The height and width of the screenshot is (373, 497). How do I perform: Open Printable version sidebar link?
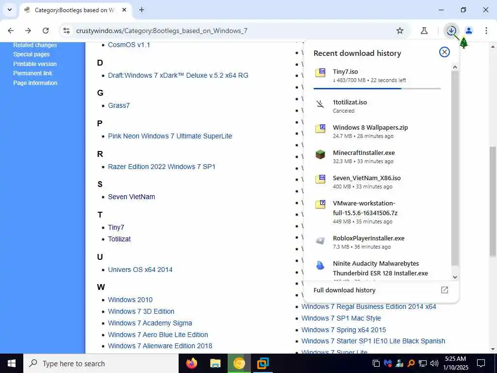pyautogui.click(x=35, y=64)
